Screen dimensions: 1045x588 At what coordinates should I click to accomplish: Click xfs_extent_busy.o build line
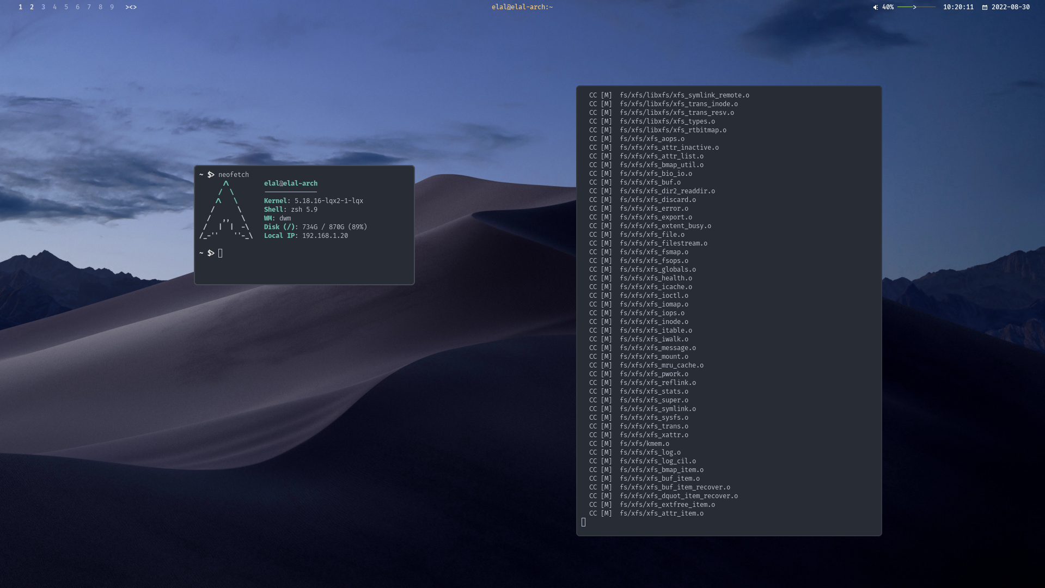point(650,226)
